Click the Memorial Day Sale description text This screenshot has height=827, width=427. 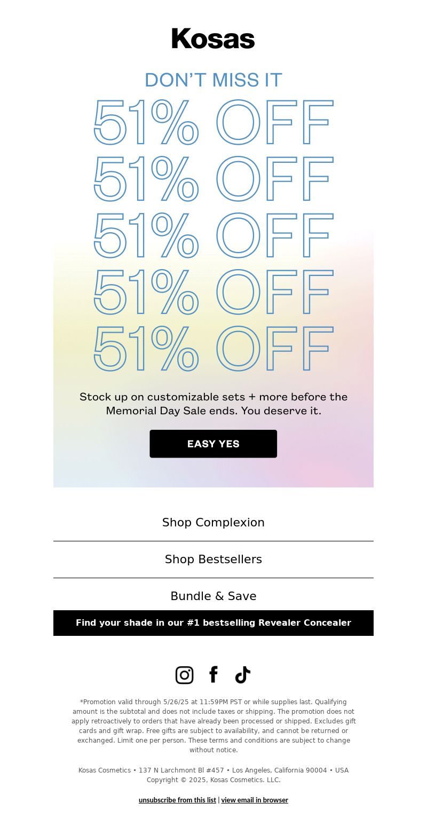213,404
